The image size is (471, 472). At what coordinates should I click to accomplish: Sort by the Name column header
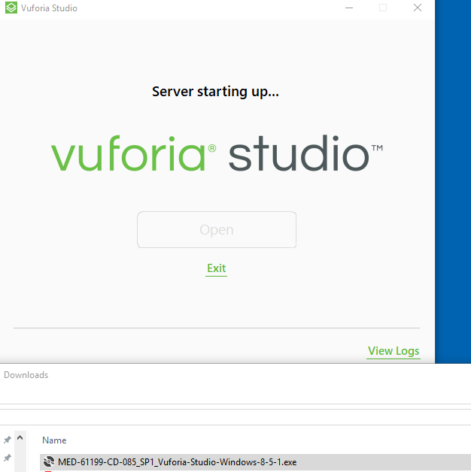click(54, 440)
